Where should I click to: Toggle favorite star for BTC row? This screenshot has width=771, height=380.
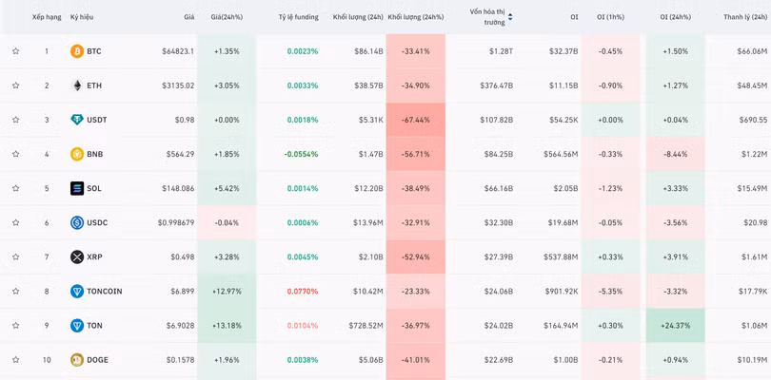[x=16, y=51]
